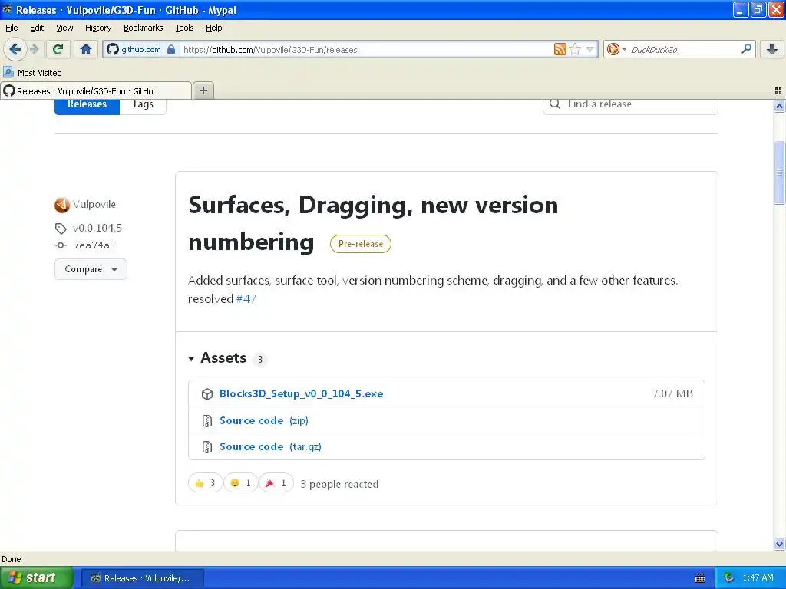The width and height of the screenshot is (786, 589).
Task: Open the Bookmarks menu
Action: click(143, 28)
